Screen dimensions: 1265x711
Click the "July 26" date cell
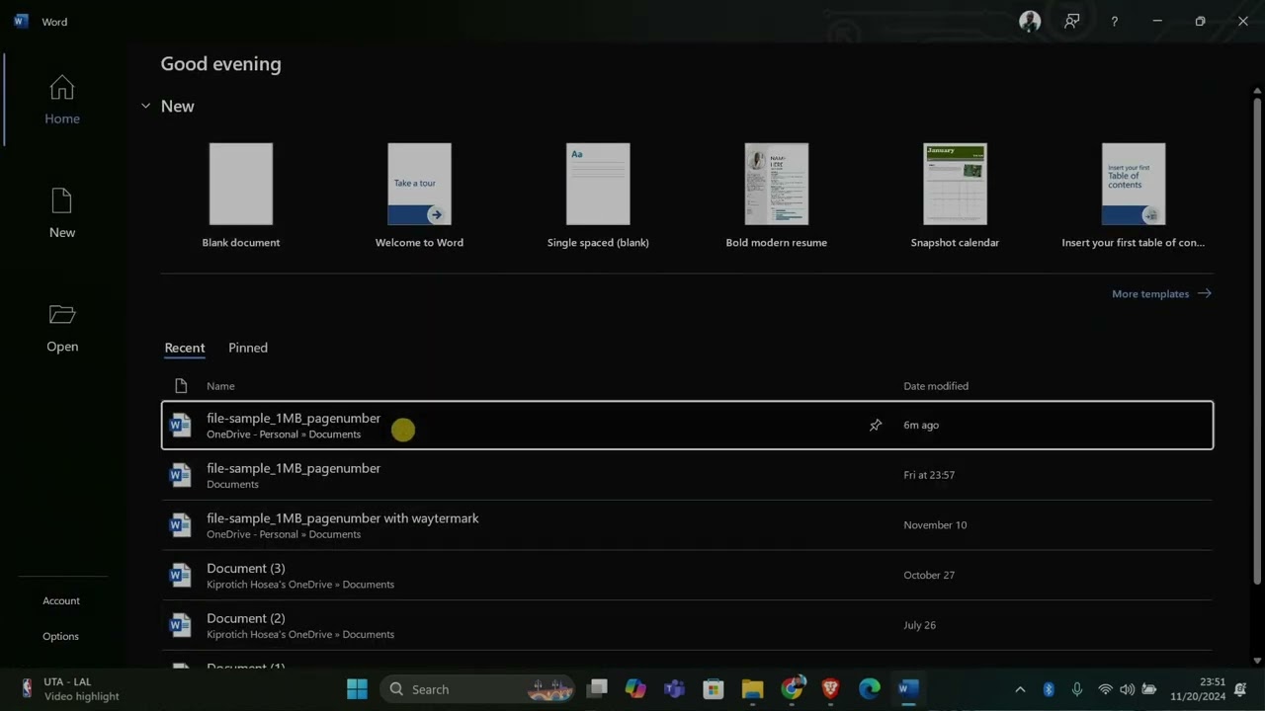pyautogui.click(x=920, y=625)
